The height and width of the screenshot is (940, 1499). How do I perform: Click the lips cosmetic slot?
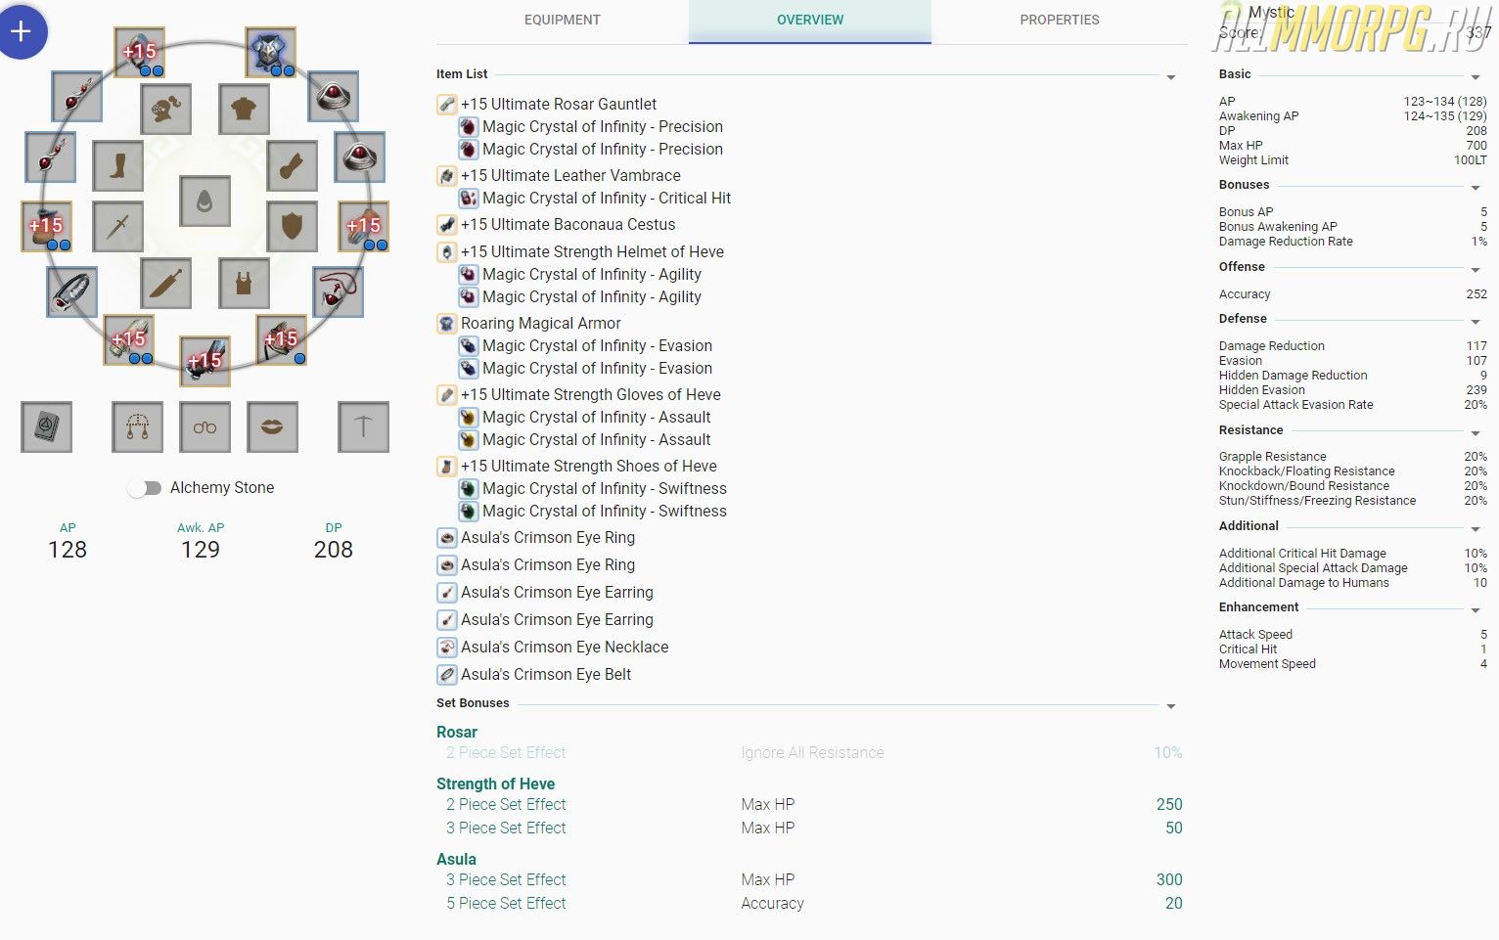pyautogui.click(x=272, y=427)
